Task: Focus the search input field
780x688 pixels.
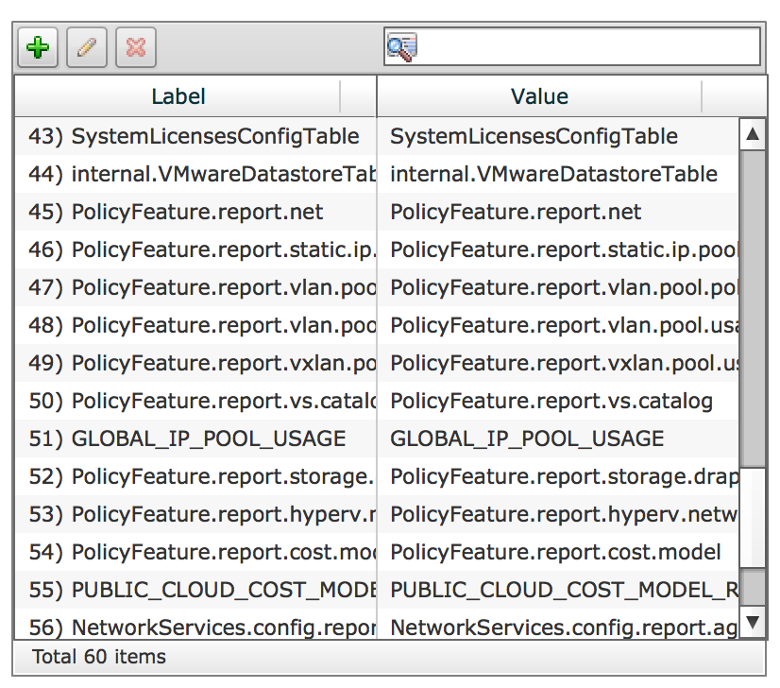Action: tap(572, 47)
